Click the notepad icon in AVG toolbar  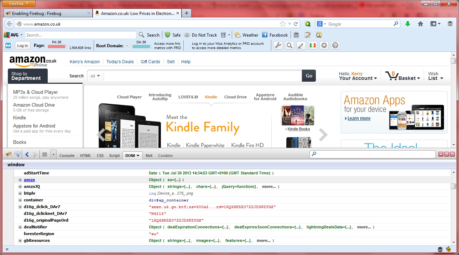(308, 35)
